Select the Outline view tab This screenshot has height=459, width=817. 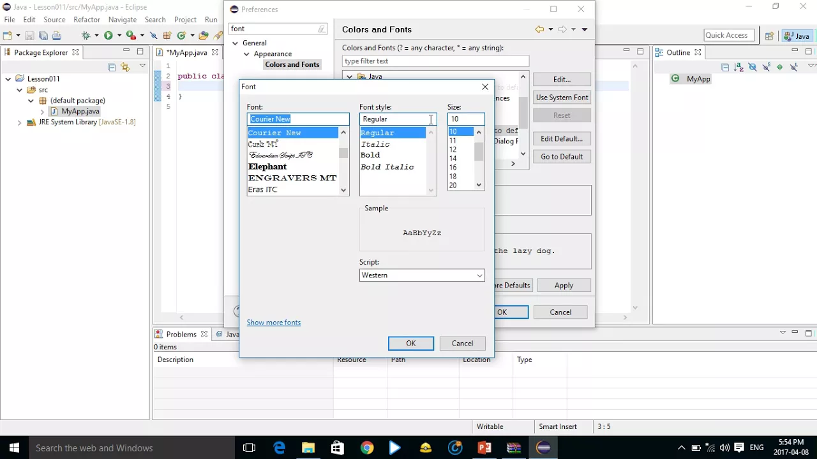(x=678, y=52)
